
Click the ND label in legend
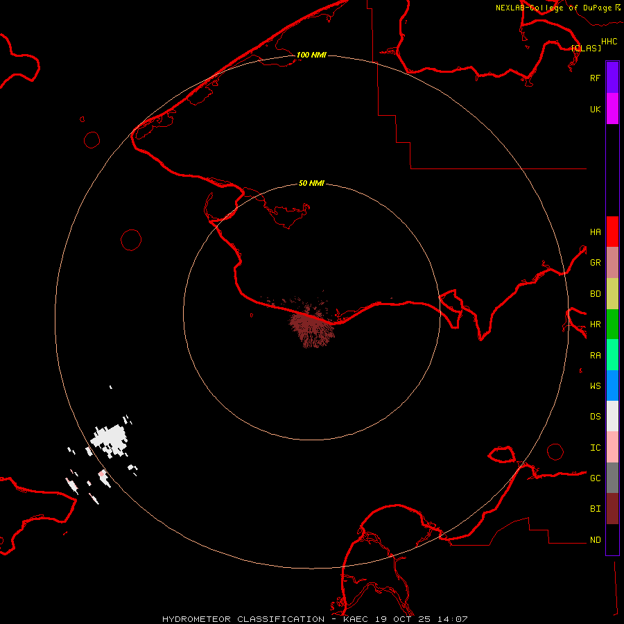(x=596, y=540)
